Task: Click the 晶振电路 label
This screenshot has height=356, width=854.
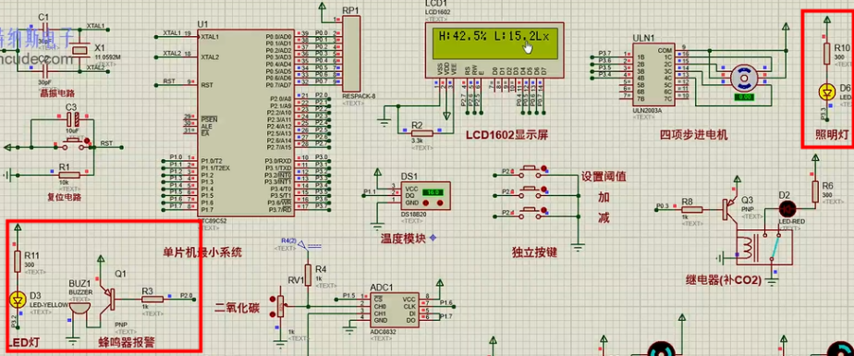Action: [57, 92]
